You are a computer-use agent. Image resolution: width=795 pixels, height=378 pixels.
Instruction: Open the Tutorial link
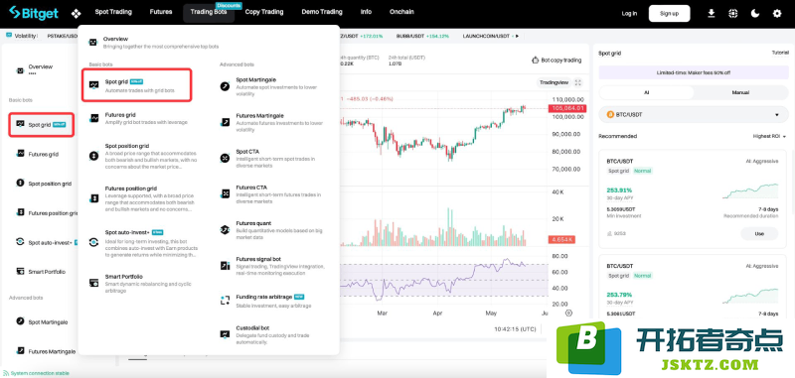(x=780, y=53)
